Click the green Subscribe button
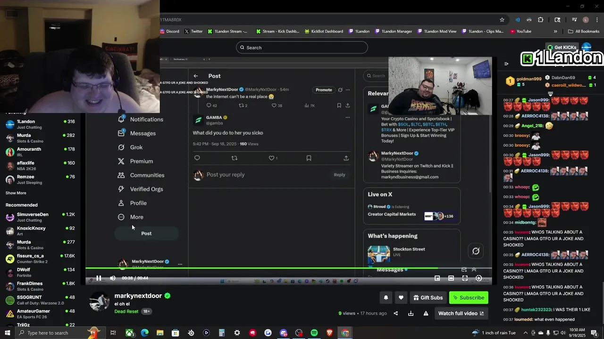This screenshot has width=604, height=339. (469, 298)
